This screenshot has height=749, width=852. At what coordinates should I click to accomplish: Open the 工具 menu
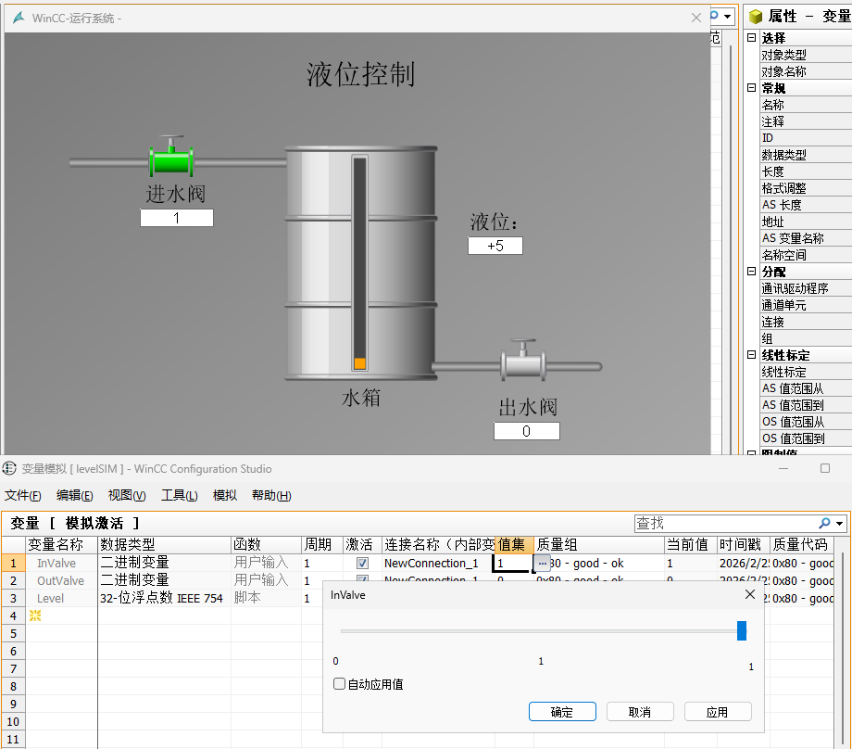pos(178,495)
